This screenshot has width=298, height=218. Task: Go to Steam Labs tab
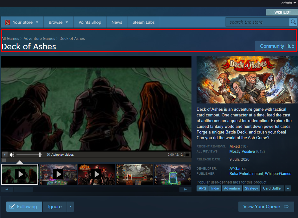pos(143,22)
